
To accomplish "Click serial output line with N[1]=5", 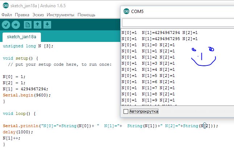I will [x=148, y=76].
